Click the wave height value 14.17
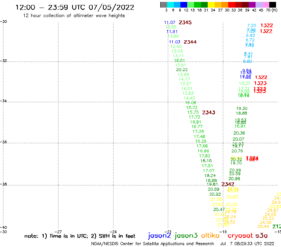This screenshot has width=281, height=247. point(185,79)
